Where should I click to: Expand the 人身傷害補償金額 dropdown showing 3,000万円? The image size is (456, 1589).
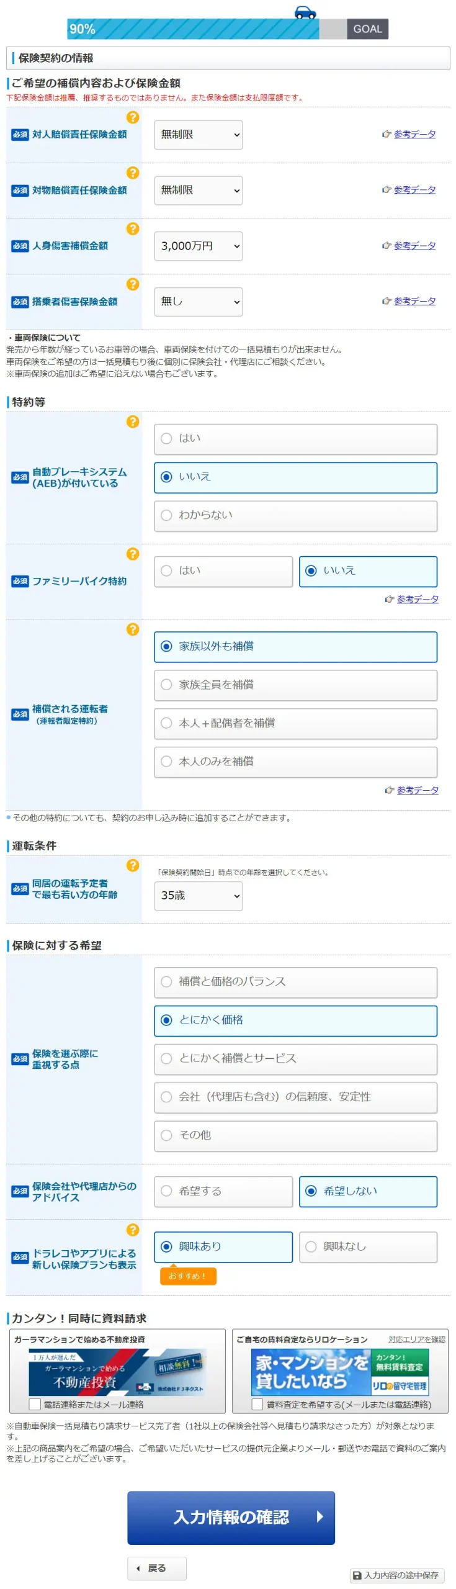pyautogui.click(x=198, y=246)
